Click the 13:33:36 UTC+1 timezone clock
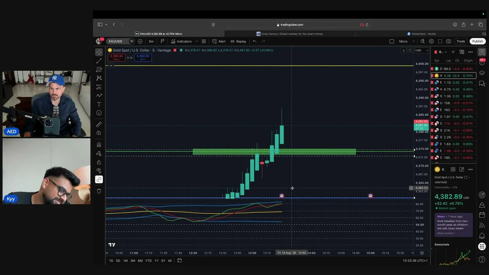489x275 pixels. pos(415,260)
